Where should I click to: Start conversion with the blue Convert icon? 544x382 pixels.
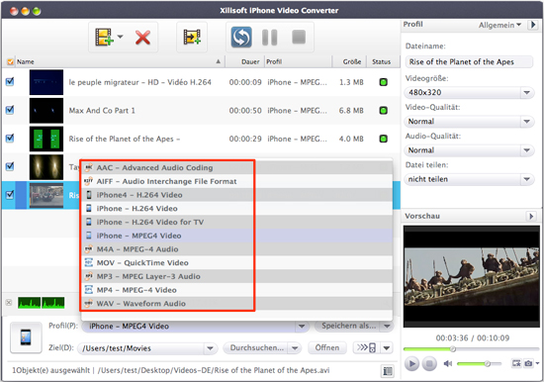pyautogui.click(x=241, y=37)
